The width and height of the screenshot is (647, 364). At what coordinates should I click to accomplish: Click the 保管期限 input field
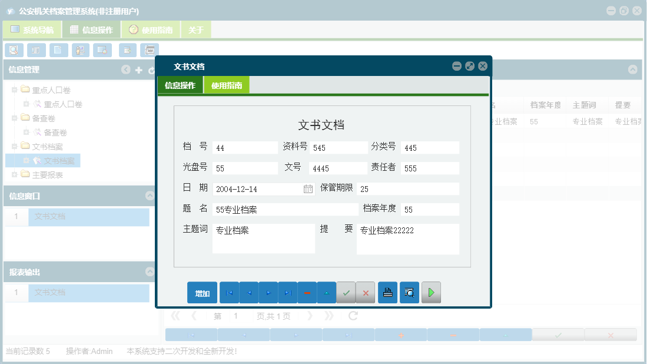click(407, 189)
